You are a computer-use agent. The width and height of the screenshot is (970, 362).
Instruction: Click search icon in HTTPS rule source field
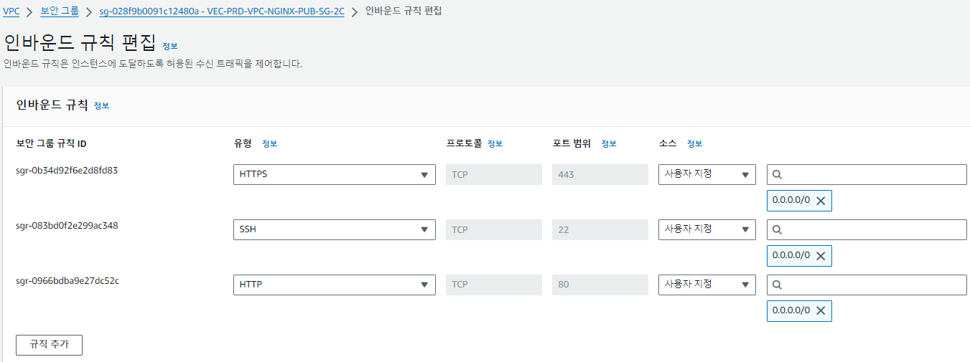coord(777,174)
